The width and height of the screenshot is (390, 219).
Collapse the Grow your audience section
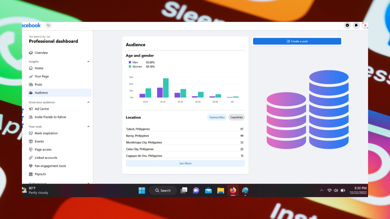pyautogui.click(x=88, y=102)
